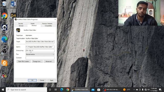164x92 pixels.
Task: Open the volume tray icon
Action: point(148,90)
